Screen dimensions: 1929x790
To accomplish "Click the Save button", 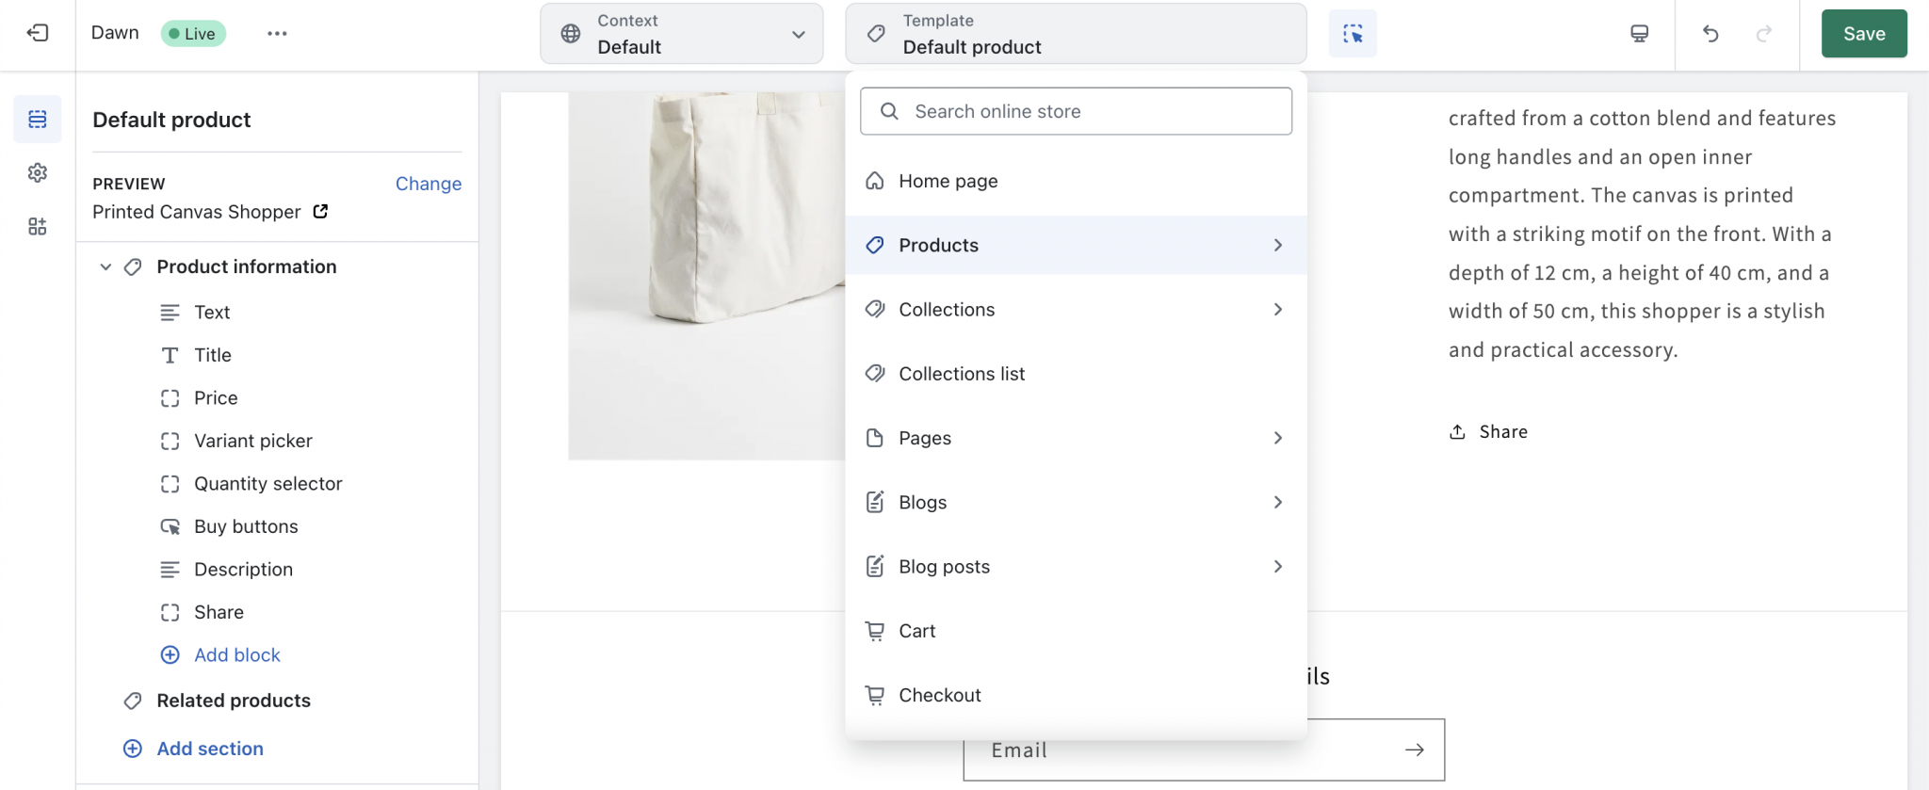I will [1863, 34].
